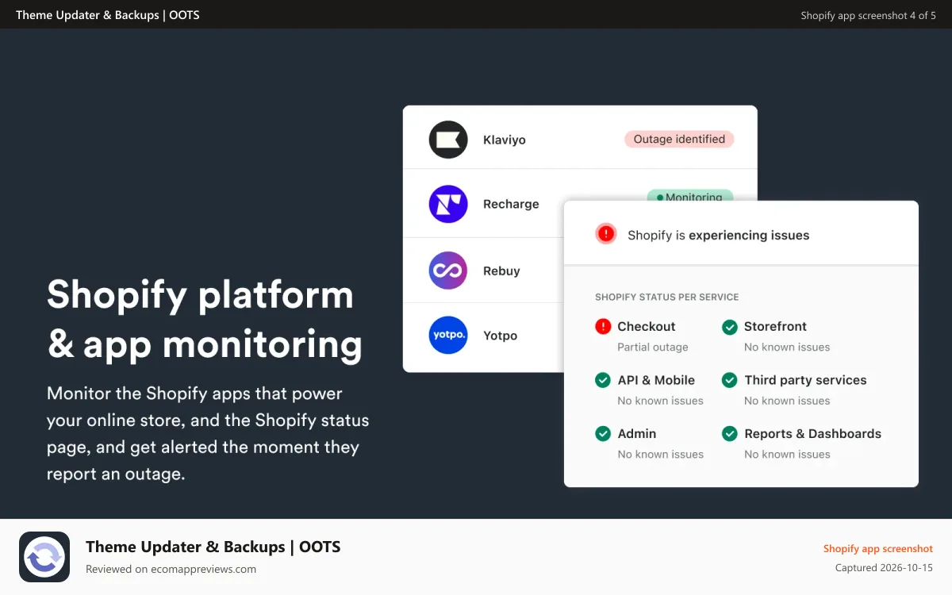This screenshot has height=595, width=952.
Task: Select the Klaviyo app name
Action: [x=505, y=140]
